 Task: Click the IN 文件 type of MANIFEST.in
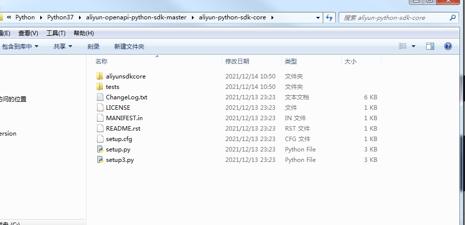pos(295,118)
